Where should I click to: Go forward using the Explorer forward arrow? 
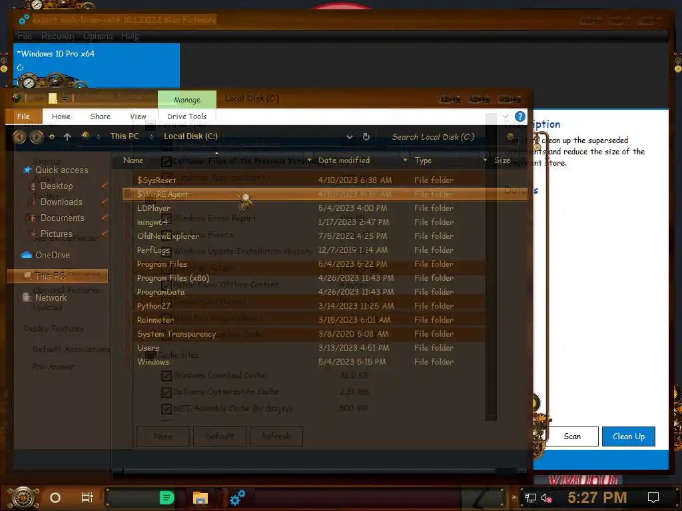(x=37, y=137)
